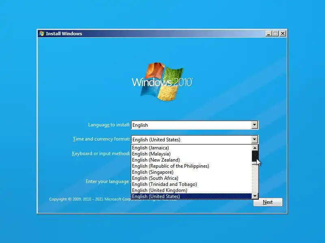Select English (United Kingdom) entry
Viewport: 325px width, 243px height.
191,190
